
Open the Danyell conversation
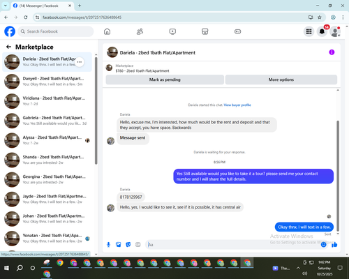click(x=47, y=82)
